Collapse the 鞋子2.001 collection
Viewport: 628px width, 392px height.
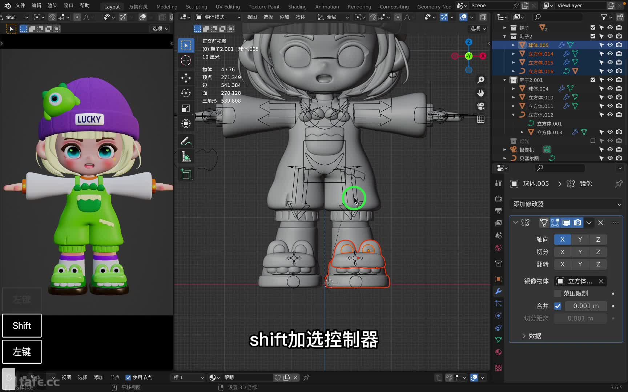(x=504, y=80)
